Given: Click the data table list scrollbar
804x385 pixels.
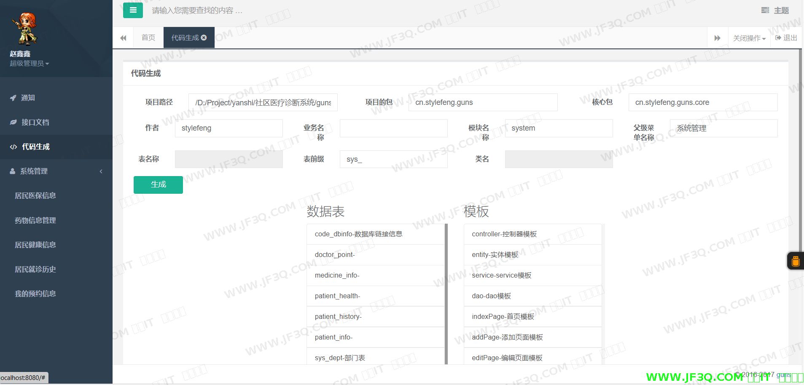Looking at the screenshot, I should (446, 294).
